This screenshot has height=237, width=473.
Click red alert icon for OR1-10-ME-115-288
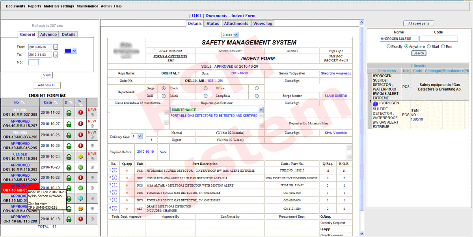tap(80, 219)
